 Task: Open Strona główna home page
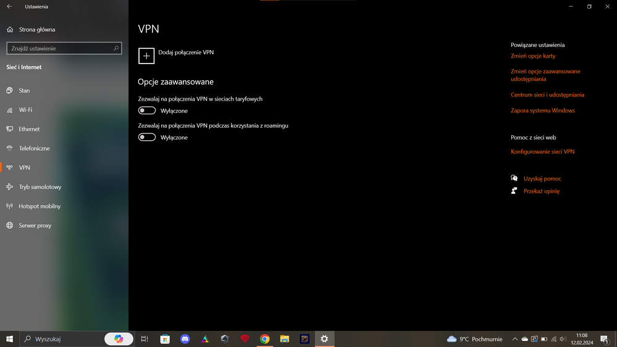tap(31, 30)
